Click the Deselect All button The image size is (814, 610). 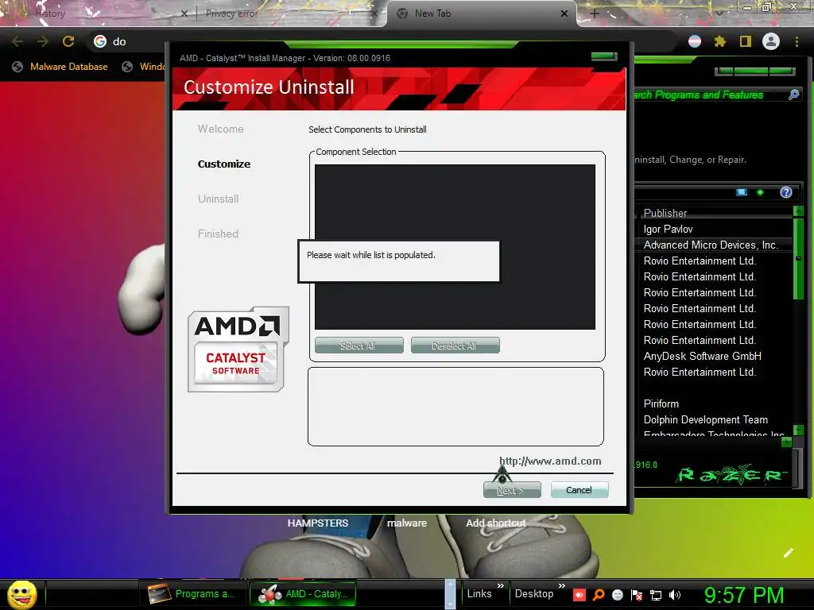[x=455, y=346]
